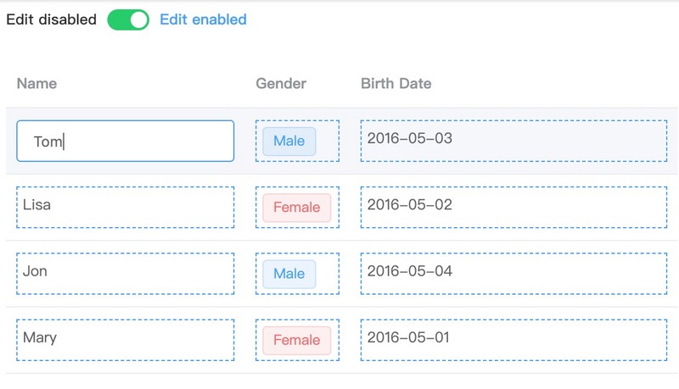Click Jon's Male gender tag

tap(289, 274)
